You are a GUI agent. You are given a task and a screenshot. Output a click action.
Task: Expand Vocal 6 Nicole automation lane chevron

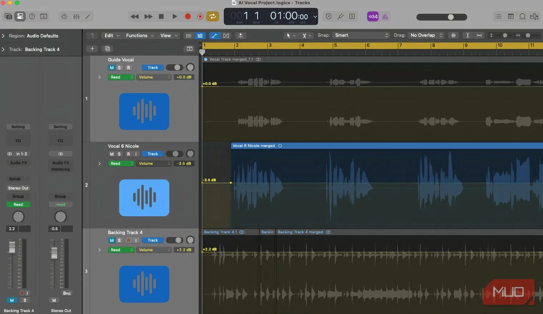(99, 163)
